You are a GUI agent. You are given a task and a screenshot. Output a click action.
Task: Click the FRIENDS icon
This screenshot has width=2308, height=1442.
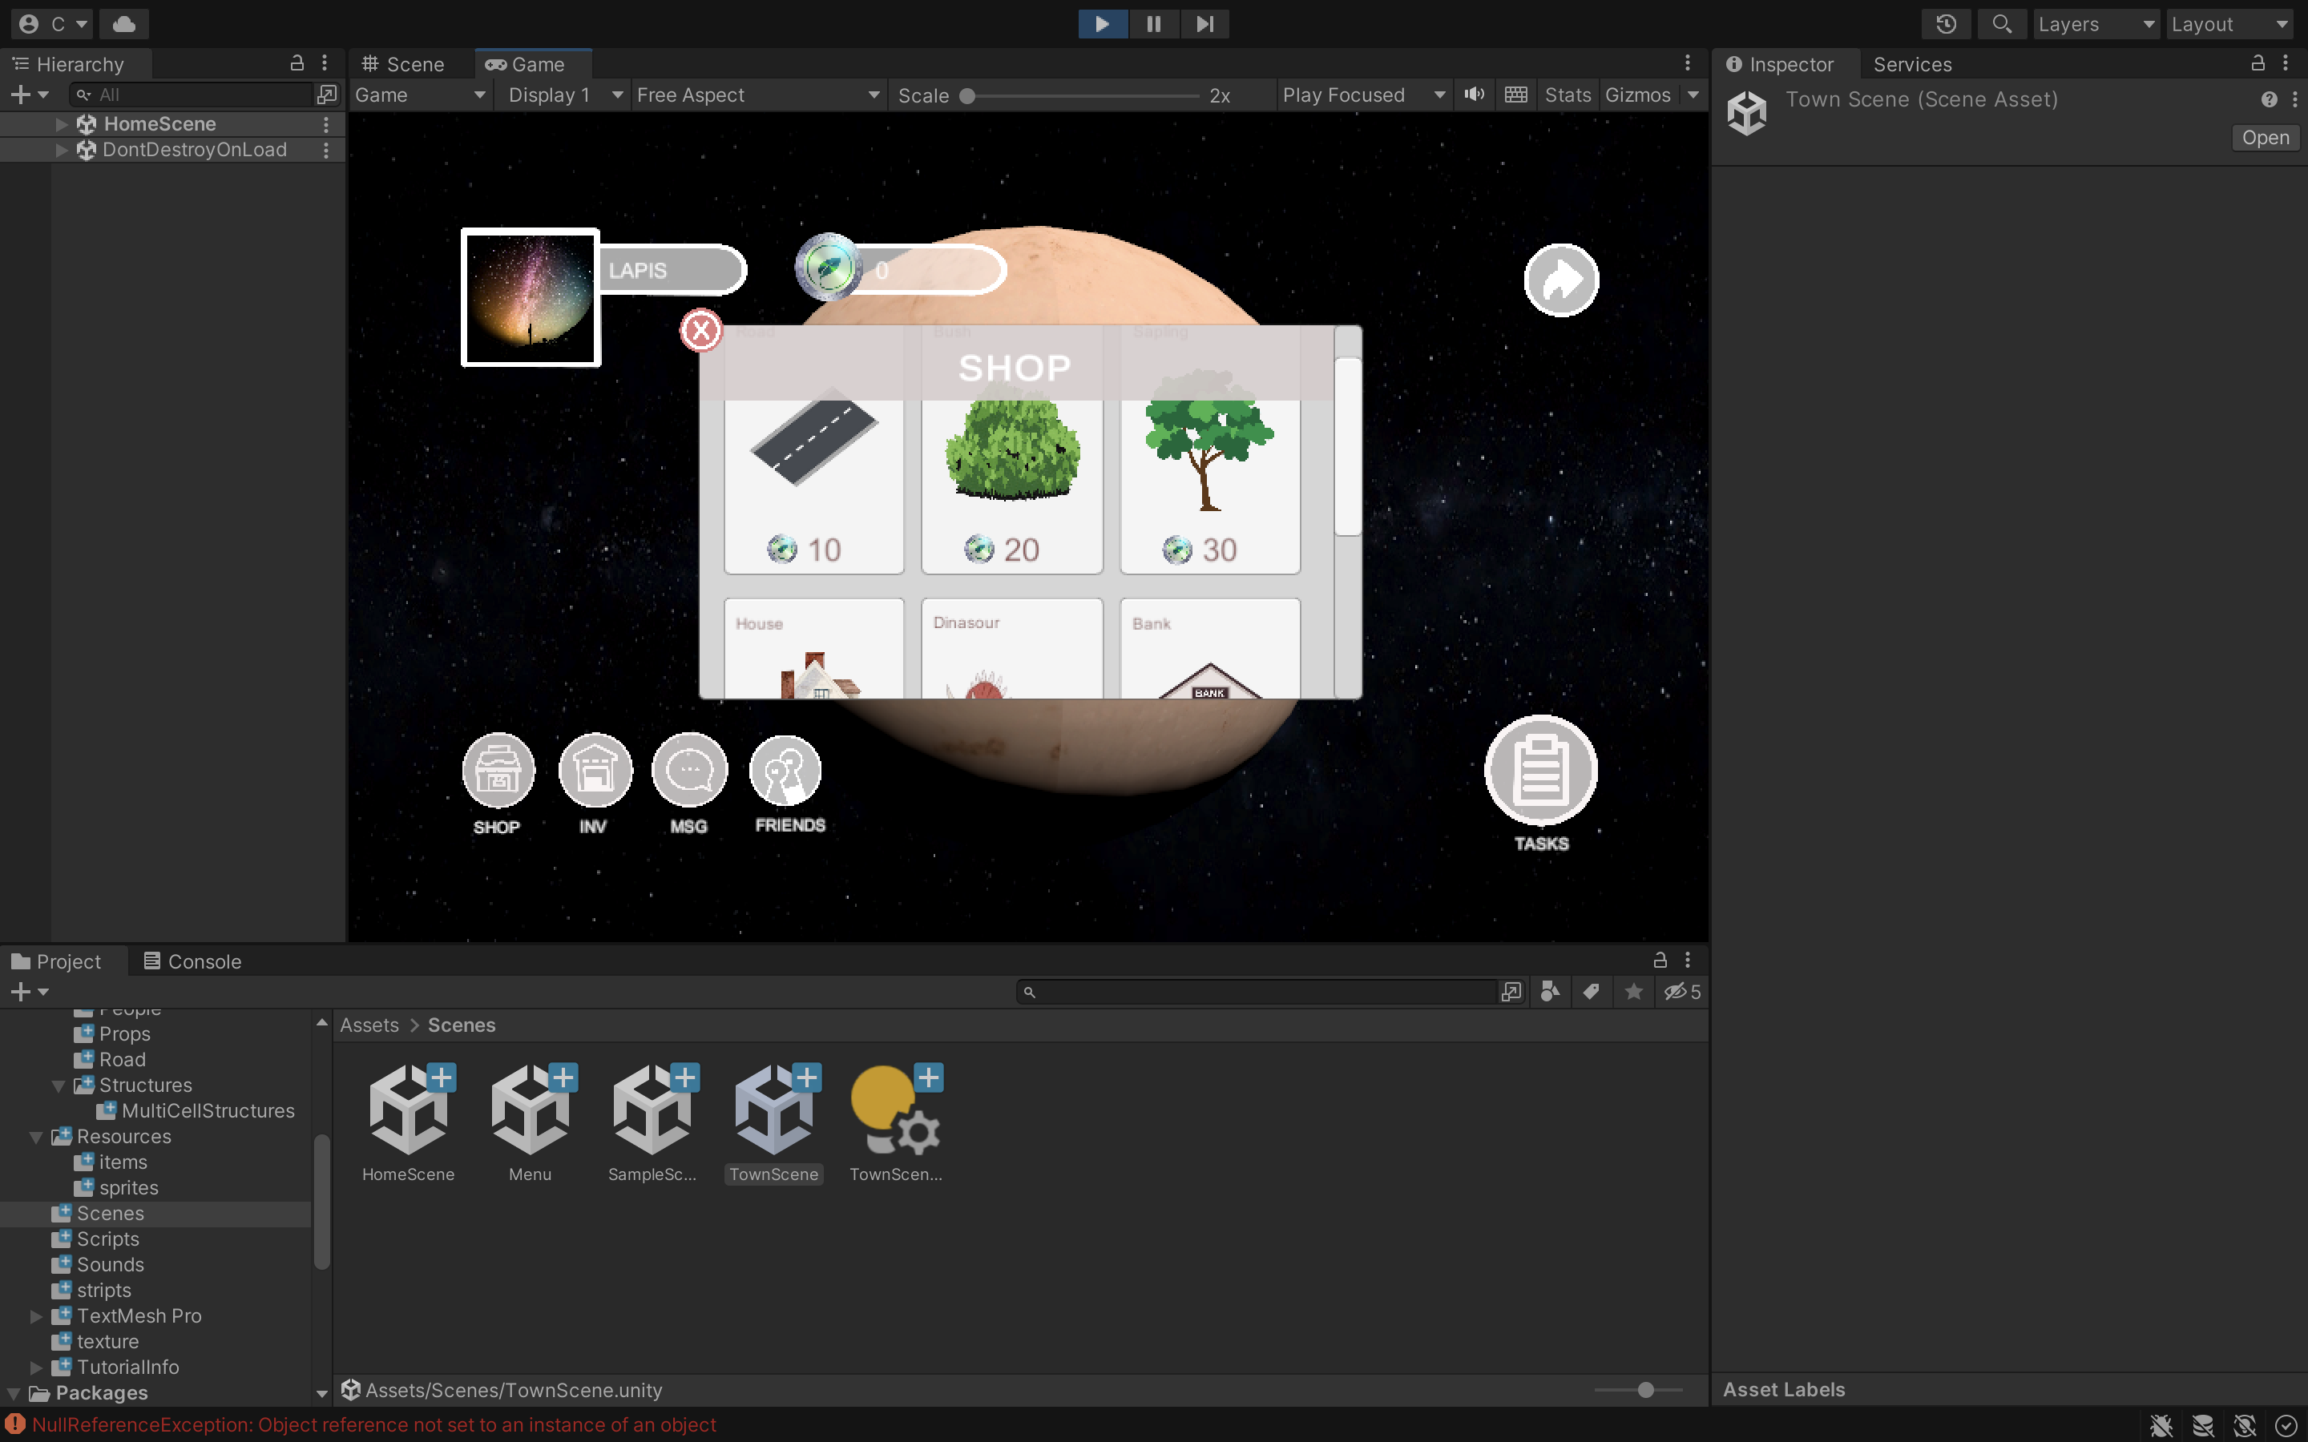(x=786, y=771)
